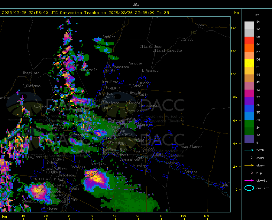The width and height of the screenshot is (272, 220).
Task: Click the 'TUPUNGATO' city label
Action: (x=54, y=172)
